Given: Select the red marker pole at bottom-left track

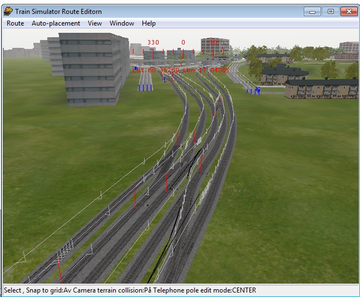Looking at the screenshot, I should click(58, 269).
